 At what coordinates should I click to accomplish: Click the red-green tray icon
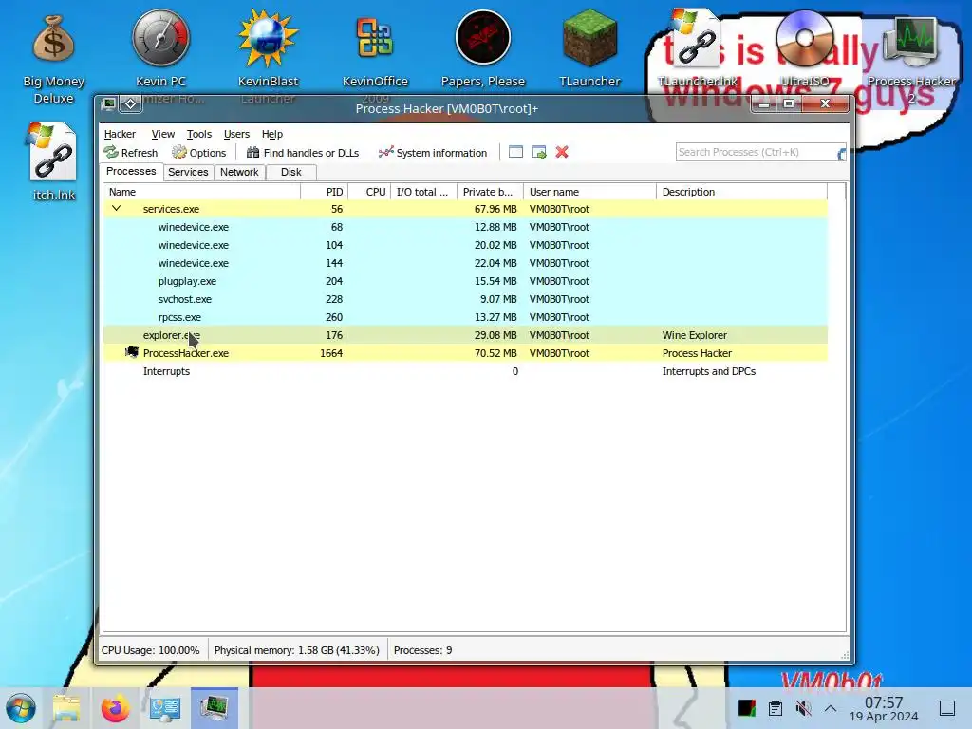[x=747, y=708]
